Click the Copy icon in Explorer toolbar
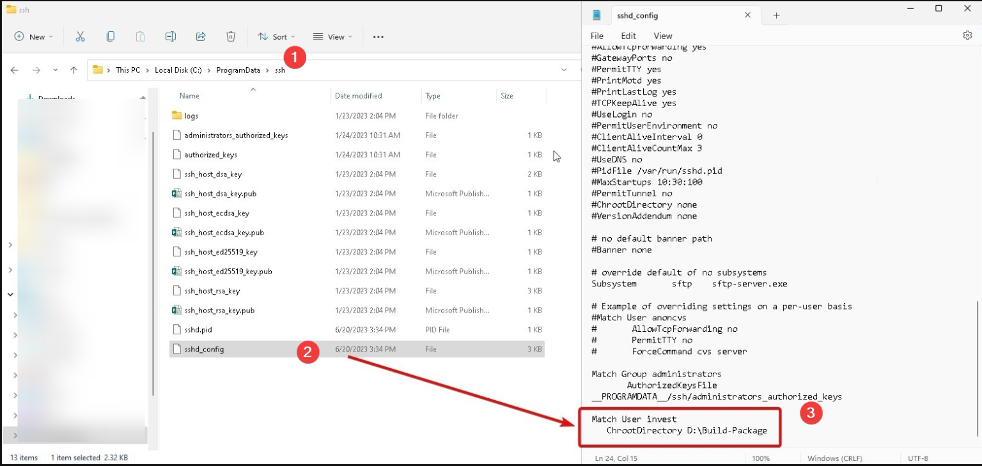982x466 pixels. click(x=110, y=36)
